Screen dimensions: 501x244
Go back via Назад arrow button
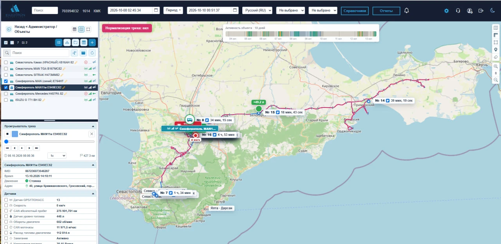click(9, 29)
